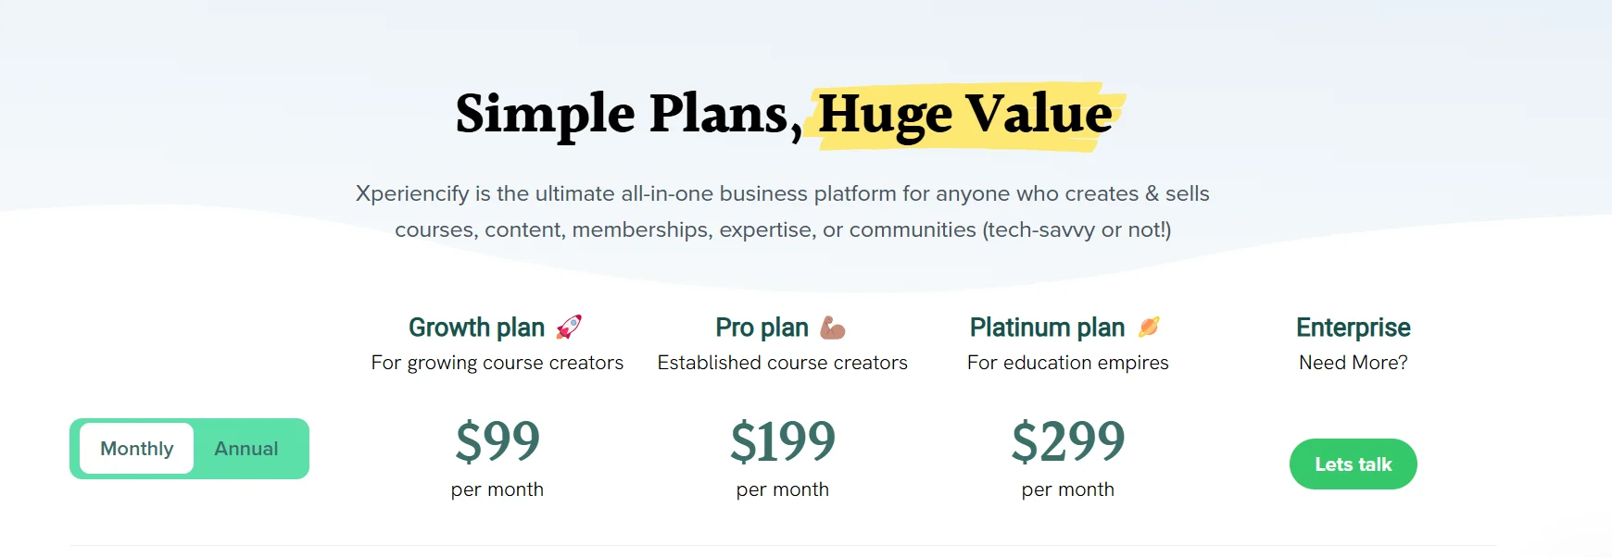The height and width of the screenshot is (557, 1612).
Task: Switch billing to Annual
Action: (246, 448)
